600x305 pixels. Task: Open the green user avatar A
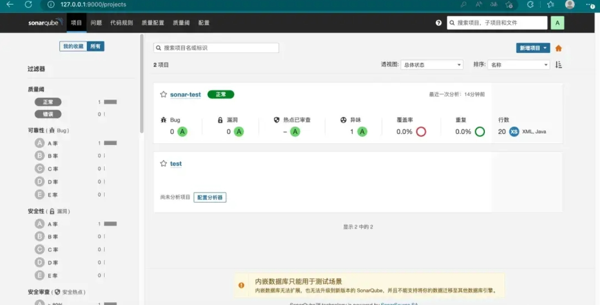[x=557, y=23]
